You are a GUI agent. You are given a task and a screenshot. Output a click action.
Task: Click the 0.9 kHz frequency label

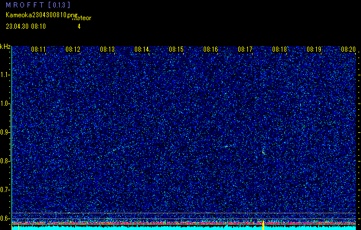(5, 132)
